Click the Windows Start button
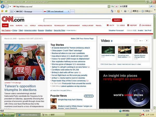Image resolution: width=156 pixels, height=117 pixels. pos(7,115)
